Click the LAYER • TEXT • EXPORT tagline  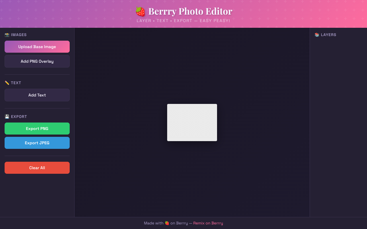coord(183,21)
